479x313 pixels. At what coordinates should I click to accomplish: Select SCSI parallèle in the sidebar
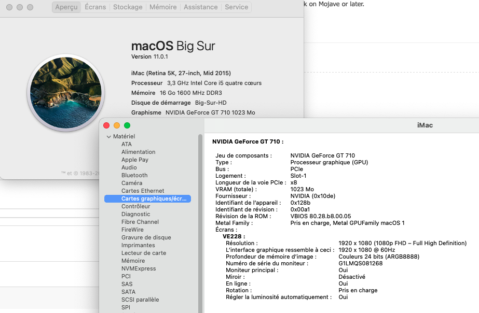[x=140, y=300]
